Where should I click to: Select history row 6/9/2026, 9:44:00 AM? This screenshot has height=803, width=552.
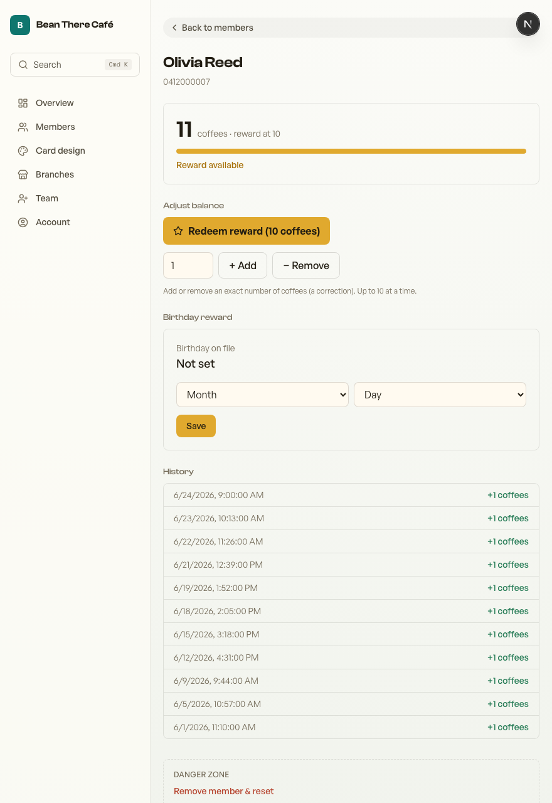click(x=351, y=681)
